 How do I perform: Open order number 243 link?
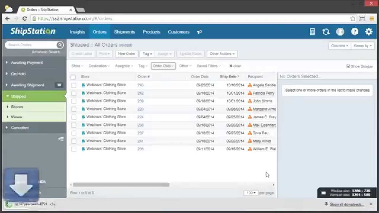point(140,85)
